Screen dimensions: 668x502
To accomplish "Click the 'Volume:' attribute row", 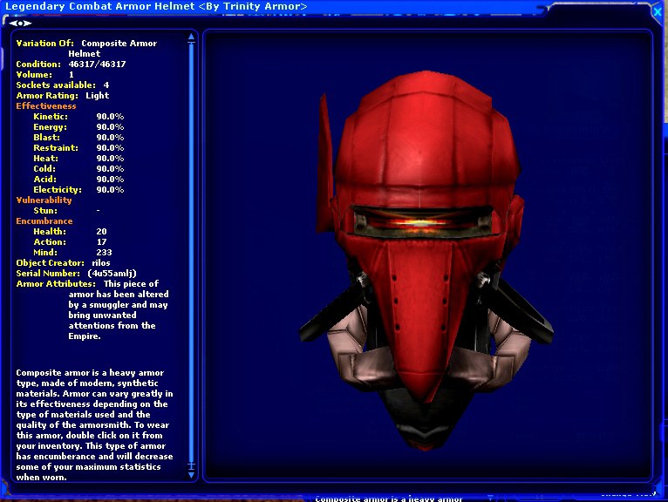I will coord(44,74).
